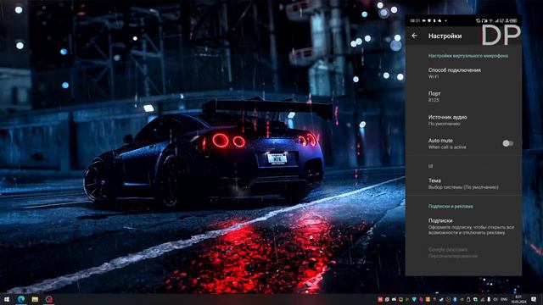Open the microphone tray icon
Screen dimensions: 543x305
(x=489, y=299)
